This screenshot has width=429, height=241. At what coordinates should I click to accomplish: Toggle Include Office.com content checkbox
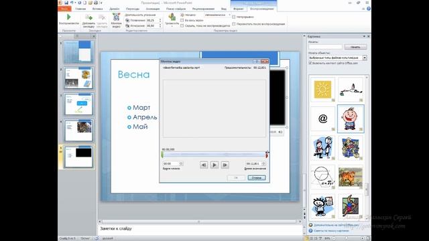pos(310,63)
